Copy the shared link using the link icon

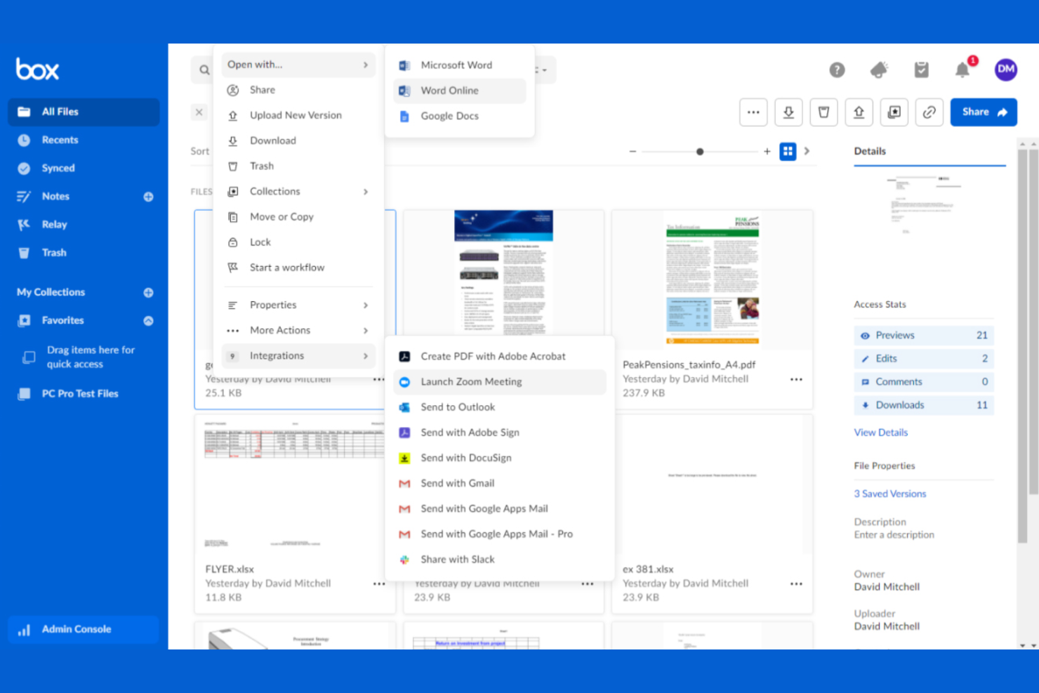pos(929,112)
